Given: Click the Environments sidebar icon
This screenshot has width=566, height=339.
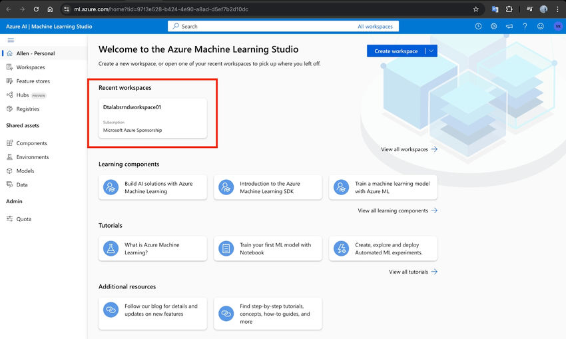Looking at the screenshot, I should tap(10, 157).
